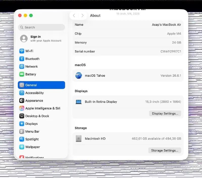Screen dimensions: 202x178
Task: Select Desktop & Dock label in sidebar
Action: click(37, 116)
